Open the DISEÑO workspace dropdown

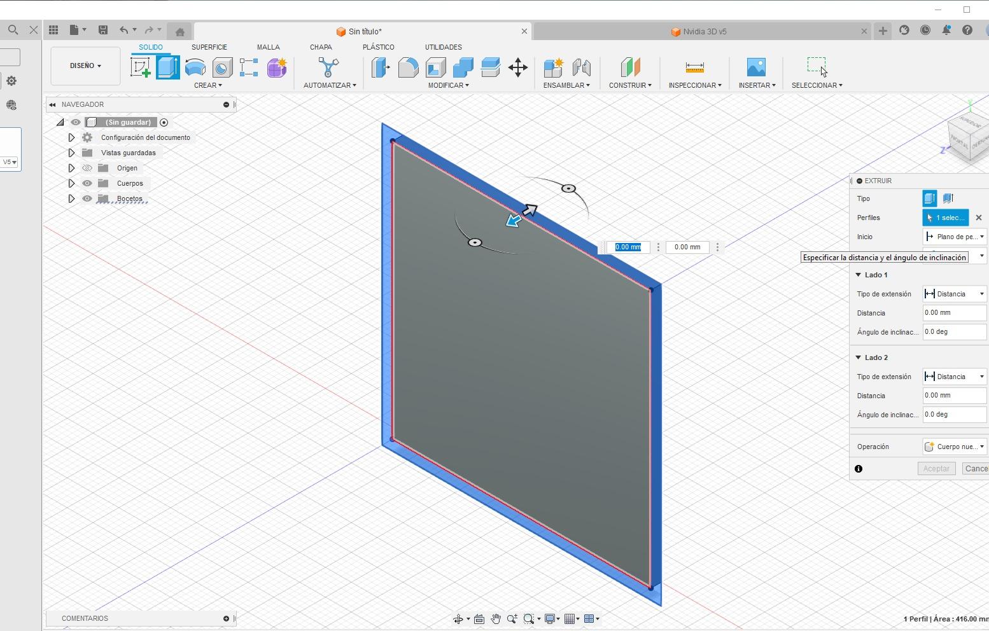(85, 66)
